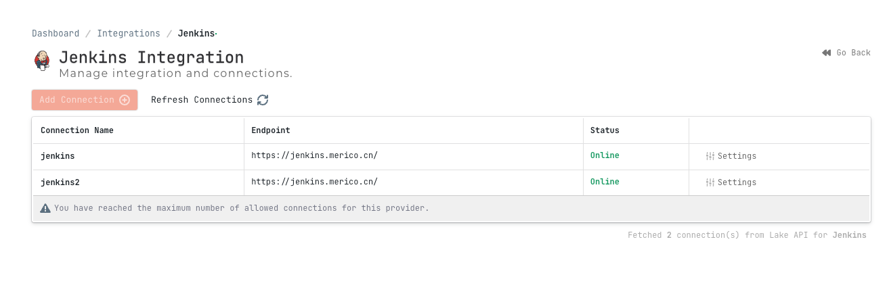
Task: Select the Jenkins breadcrumb item
Action: pos(196,33)
